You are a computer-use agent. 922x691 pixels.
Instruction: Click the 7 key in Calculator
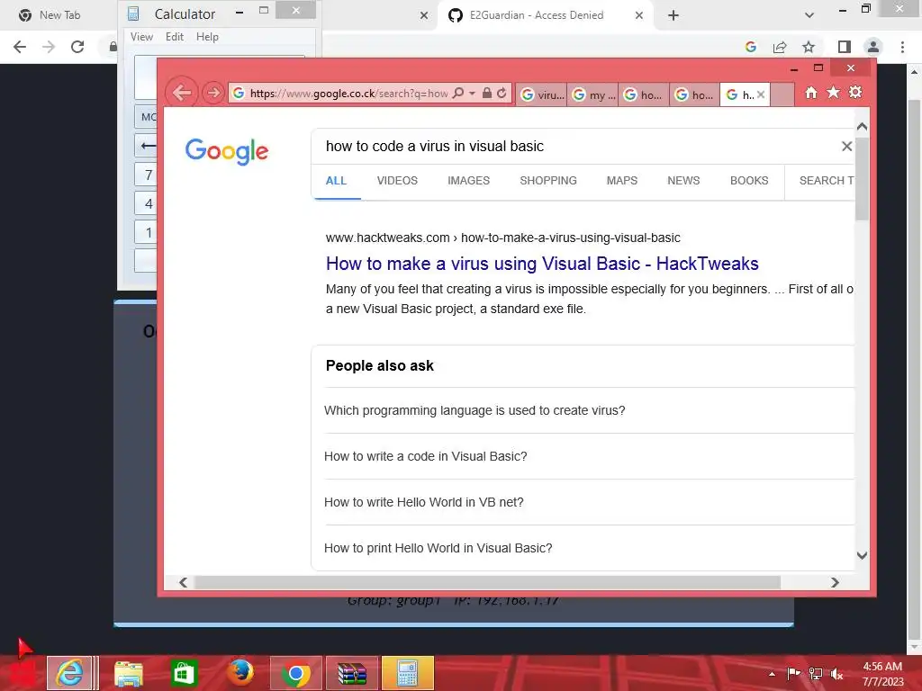(147, 175)
